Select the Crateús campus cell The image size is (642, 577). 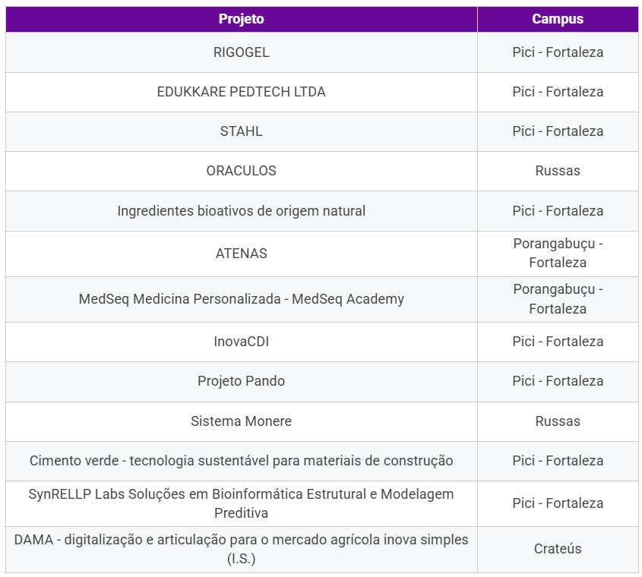[x=558, y=549]
